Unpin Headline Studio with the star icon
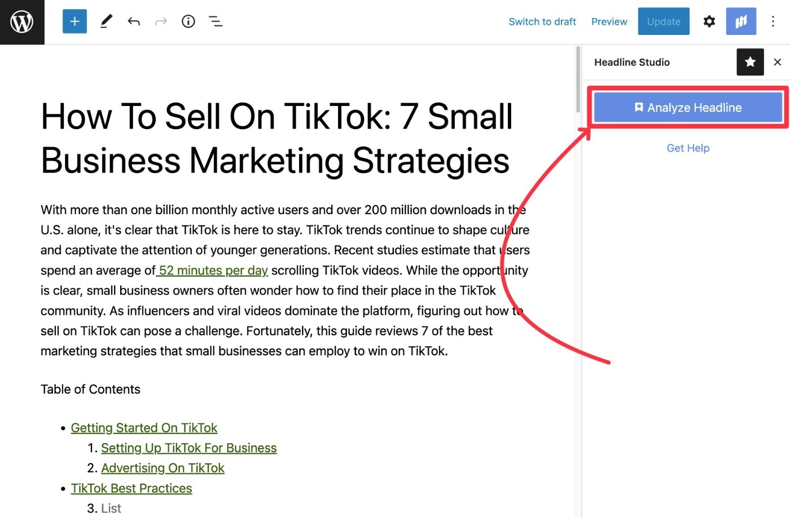 click(750, 62)
